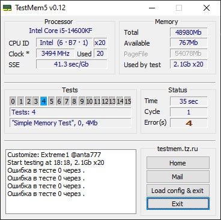Click the 'Clock *' label
This screenshot has width=221, height=220.
click(19, 54)
